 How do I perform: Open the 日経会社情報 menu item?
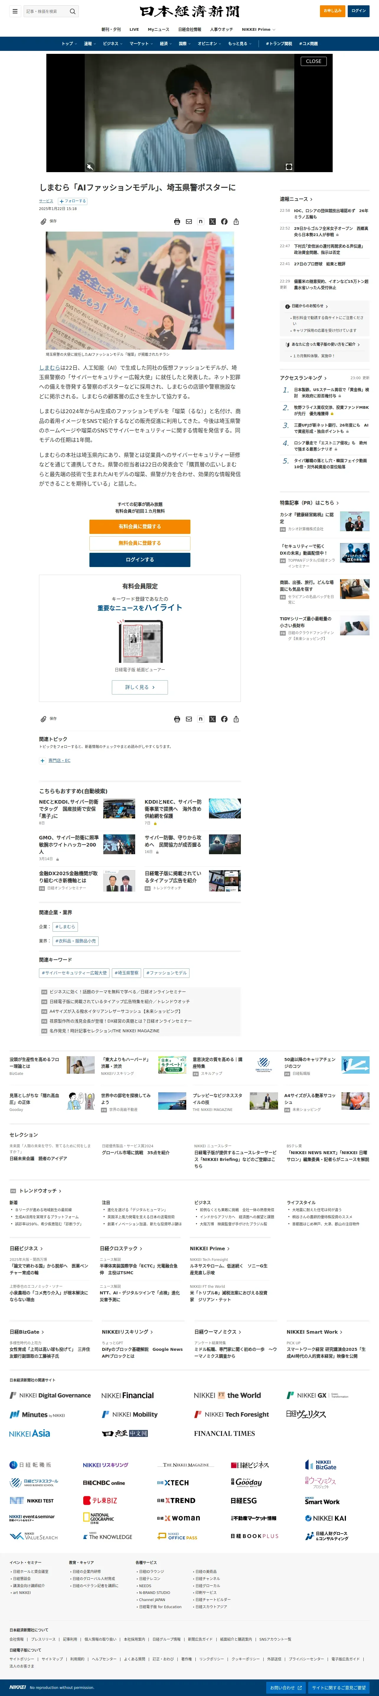click(x=190, y=30)
